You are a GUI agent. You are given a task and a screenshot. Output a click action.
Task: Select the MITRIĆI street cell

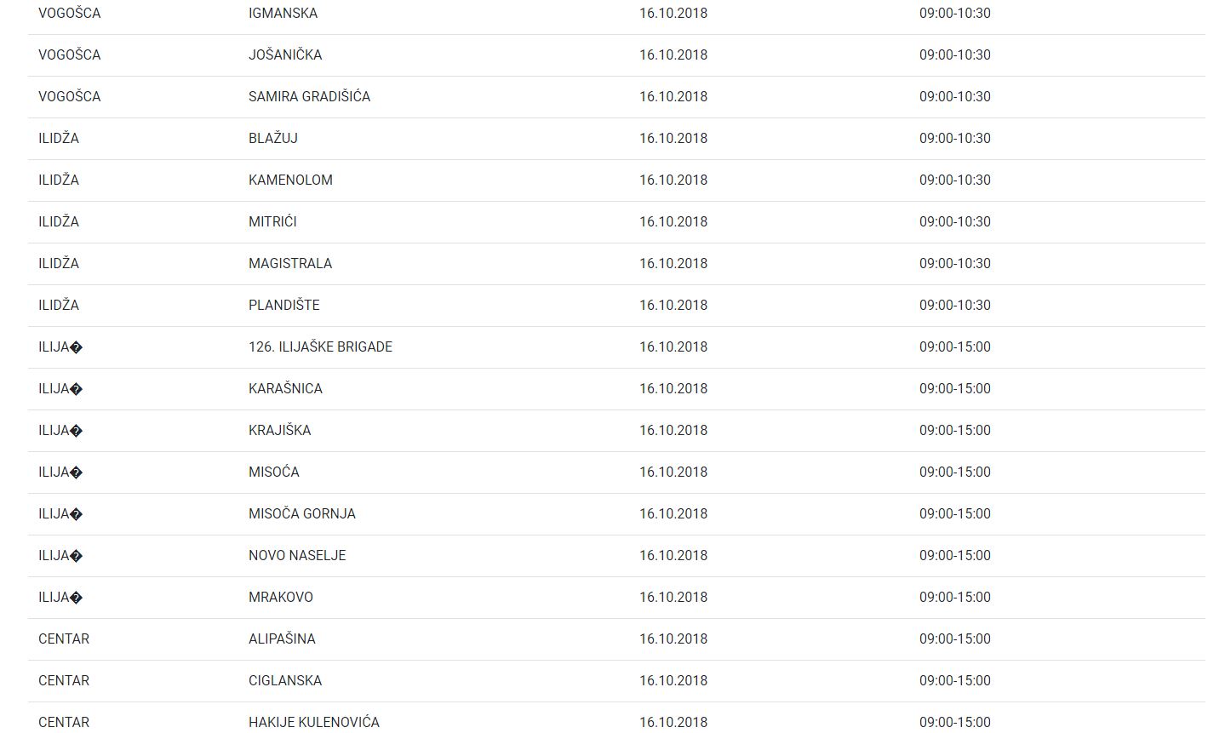[x=272, y=222]
